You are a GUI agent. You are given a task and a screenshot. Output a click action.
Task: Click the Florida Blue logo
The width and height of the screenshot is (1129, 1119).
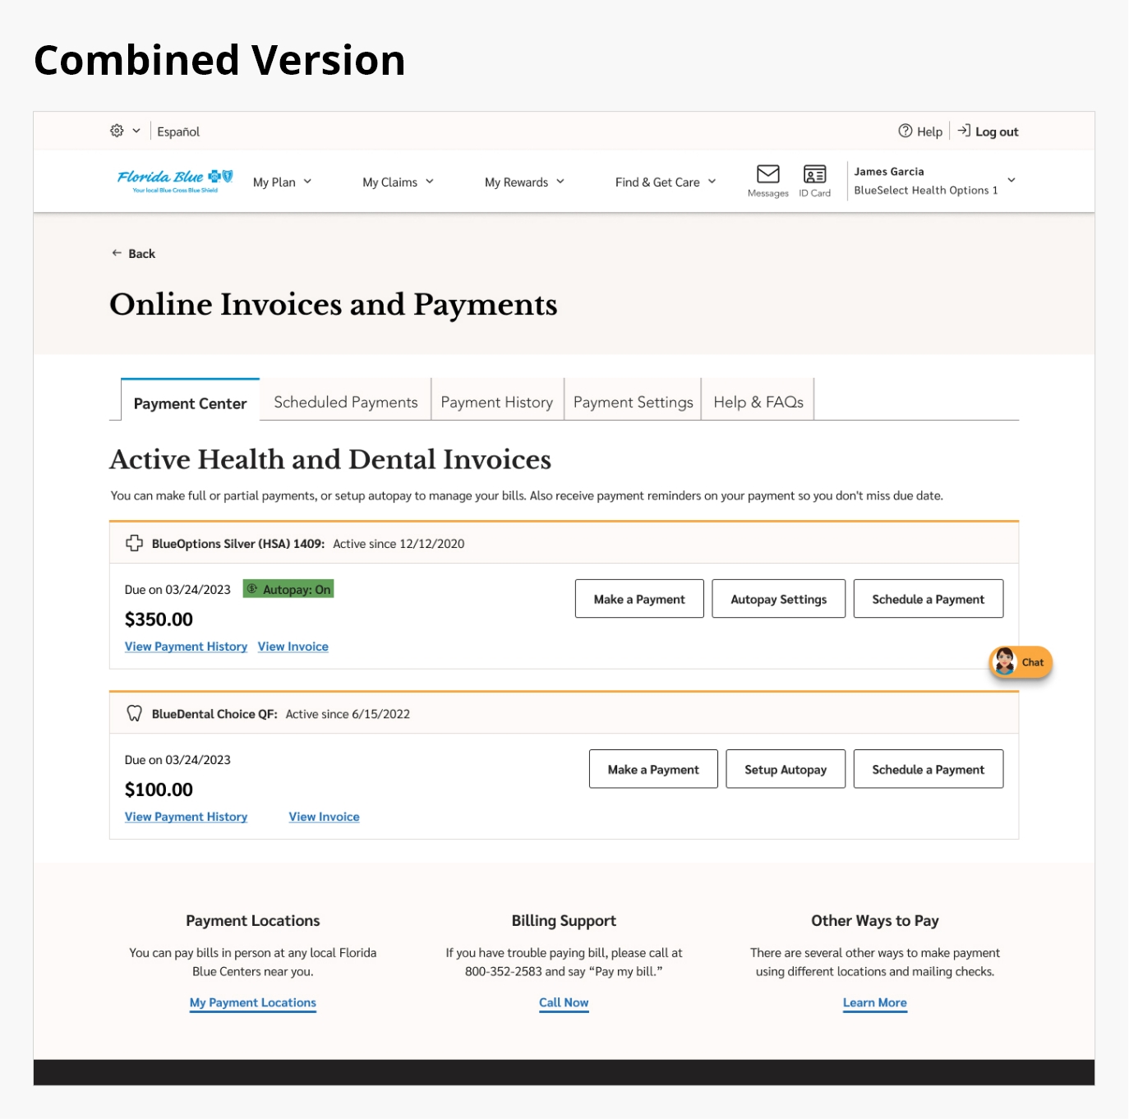tap(175, 181)
